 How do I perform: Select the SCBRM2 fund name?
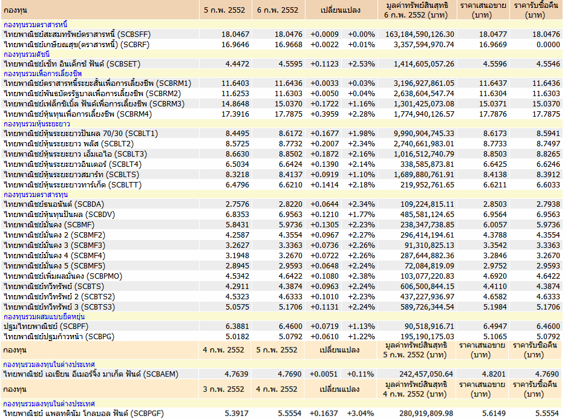pos(92,93)
